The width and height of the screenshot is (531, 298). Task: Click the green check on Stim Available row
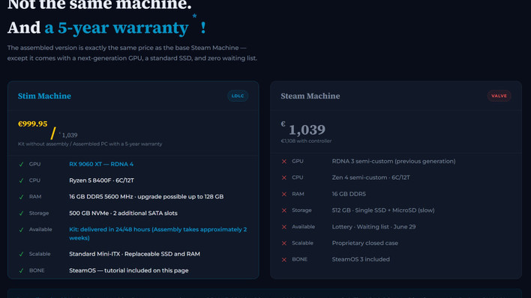[21, 230]
